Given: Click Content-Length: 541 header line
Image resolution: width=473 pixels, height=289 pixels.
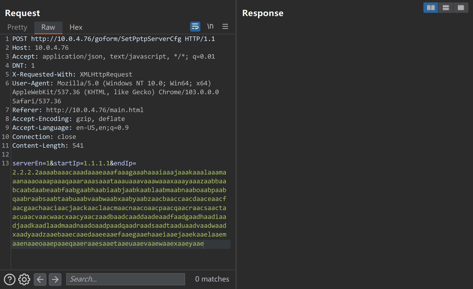Looking at the screenshot, I should (48, 146).
